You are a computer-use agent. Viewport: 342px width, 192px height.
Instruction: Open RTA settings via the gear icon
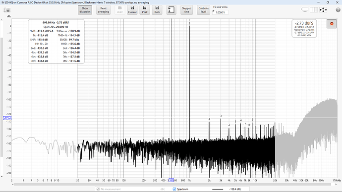(x=338, y=10)
